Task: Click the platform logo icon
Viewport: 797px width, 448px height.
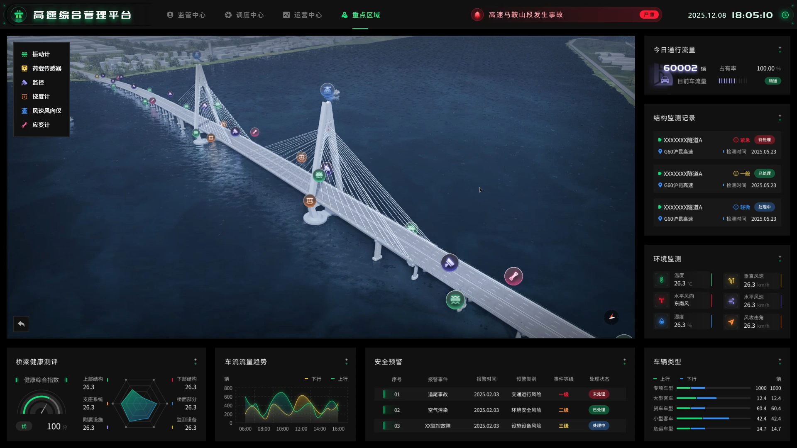Action: point(19,15)
